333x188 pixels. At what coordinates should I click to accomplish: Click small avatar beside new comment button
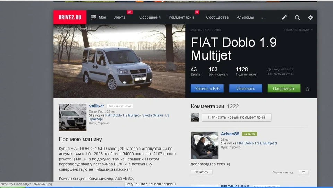tap(195, 117)
